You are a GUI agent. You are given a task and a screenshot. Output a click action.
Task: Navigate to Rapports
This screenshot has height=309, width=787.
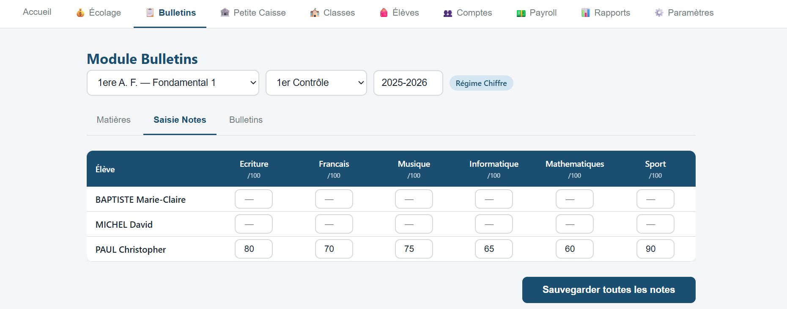606,13
